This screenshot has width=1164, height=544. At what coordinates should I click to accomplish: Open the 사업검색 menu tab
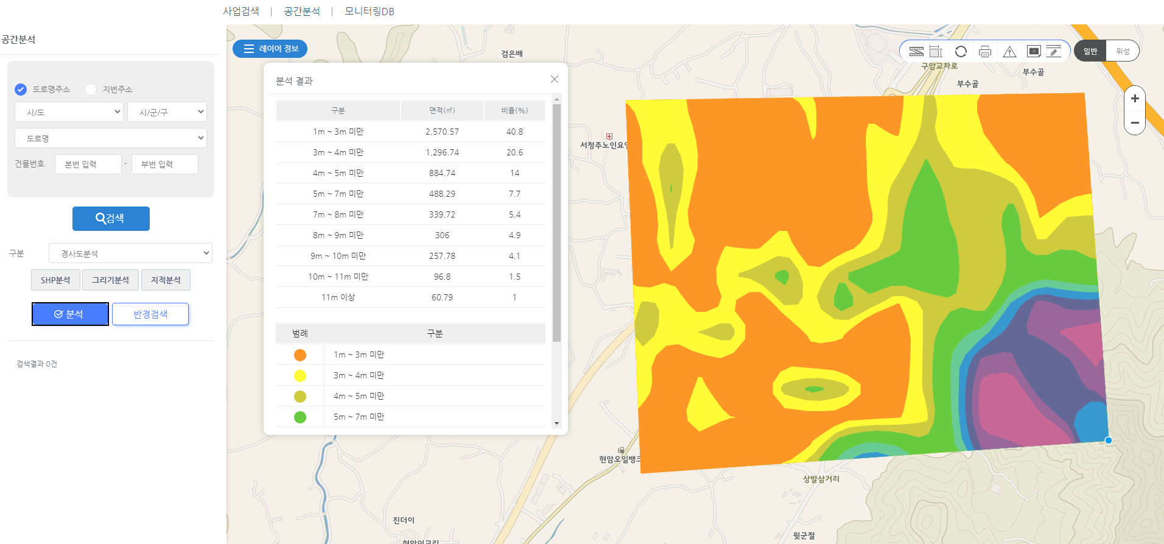[x=241, y=12]
